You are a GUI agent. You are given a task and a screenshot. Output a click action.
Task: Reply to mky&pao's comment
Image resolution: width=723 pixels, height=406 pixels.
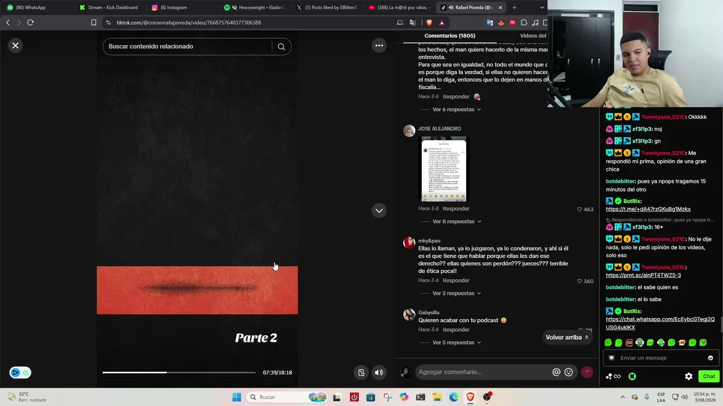coord(456,280)
